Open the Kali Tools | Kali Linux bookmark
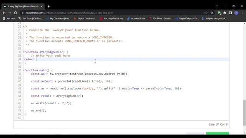The image size is (246, 138). (31, 18)
